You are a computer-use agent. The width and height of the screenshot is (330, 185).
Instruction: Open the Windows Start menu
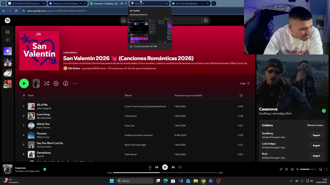[112, 181]
